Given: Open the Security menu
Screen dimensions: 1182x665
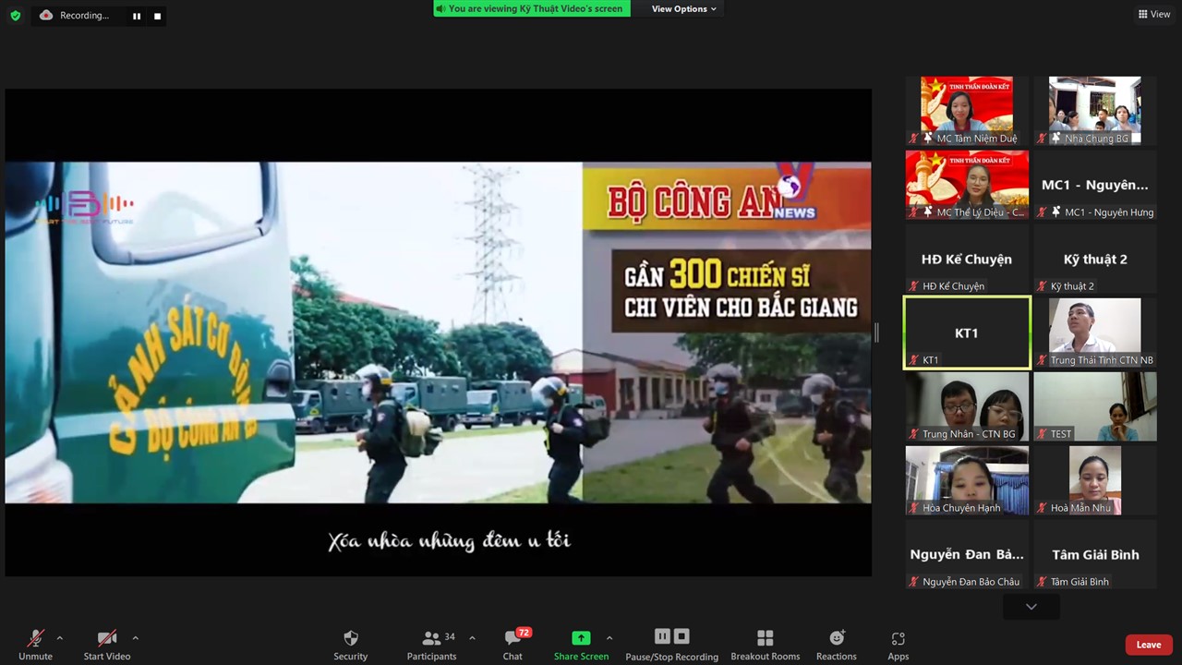Looking at the screenshot, I should pos(350,645).
